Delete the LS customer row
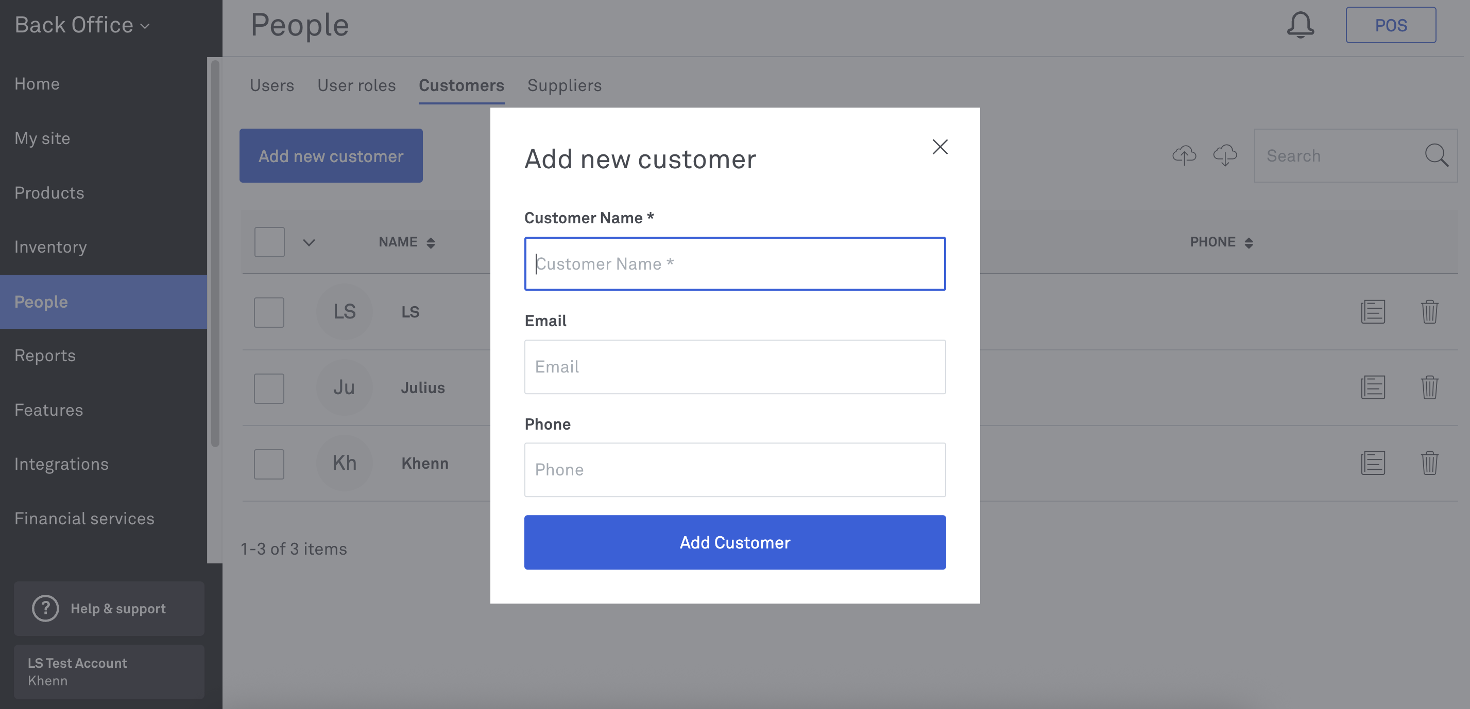The height and width of the screenshot is (709, 1470). click(x=1429, y=312)
